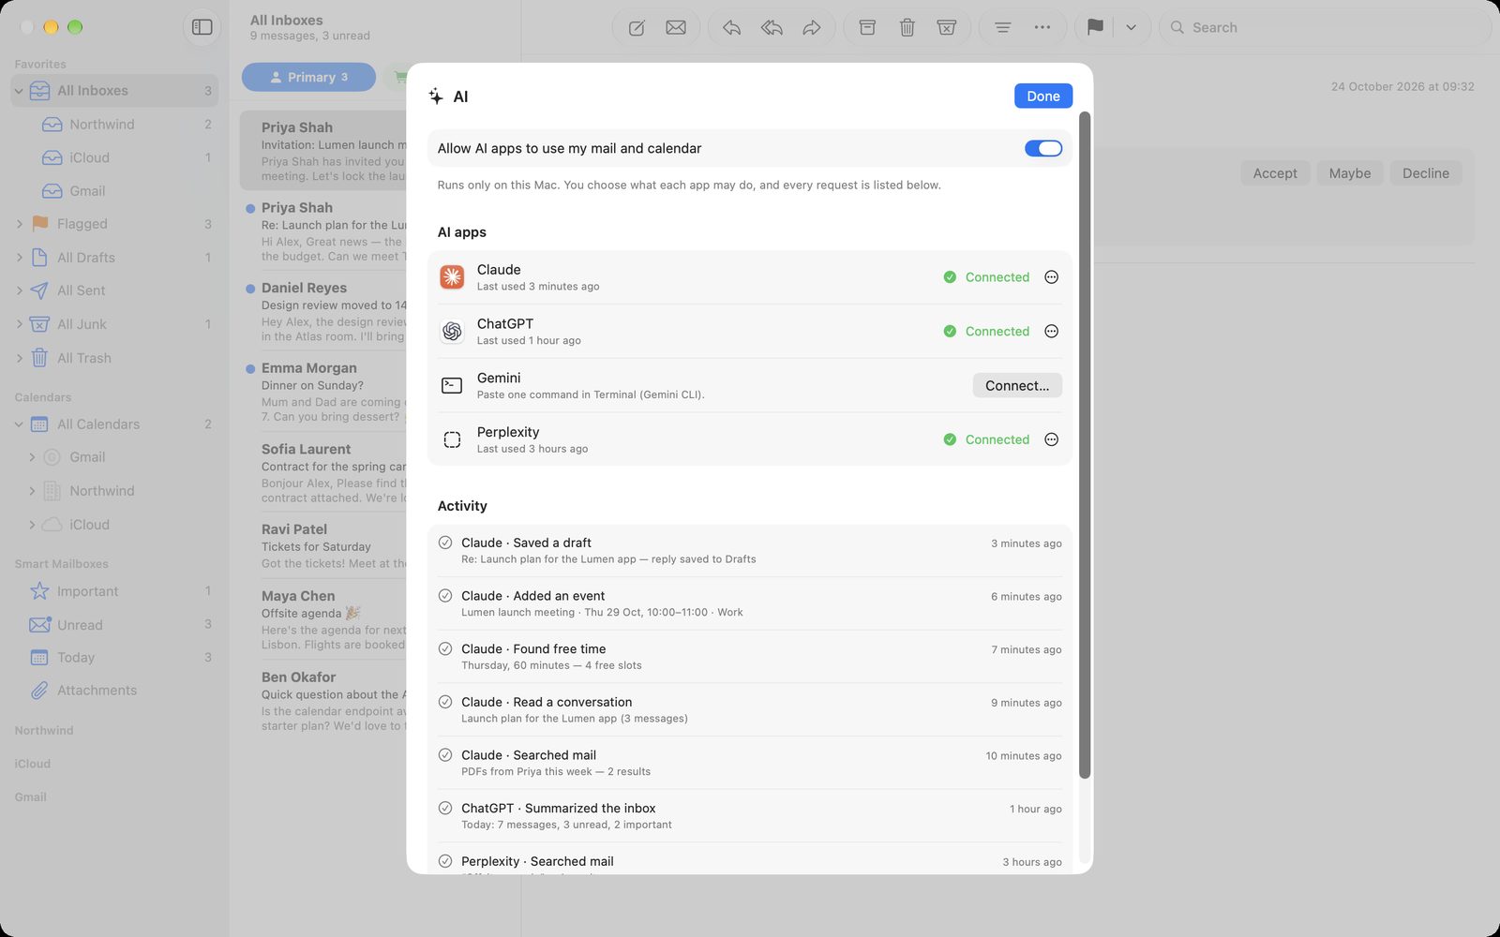Collapse the All Calendars group
The width and height of the screenshot is (1500, 937).
(19, 424)
